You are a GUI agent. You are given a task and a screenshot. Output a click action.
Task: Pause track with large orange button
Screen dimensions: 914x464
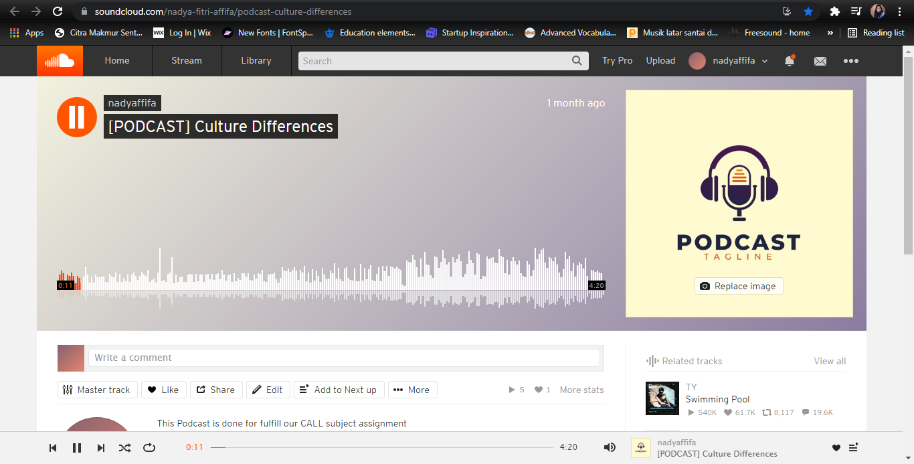77,117
